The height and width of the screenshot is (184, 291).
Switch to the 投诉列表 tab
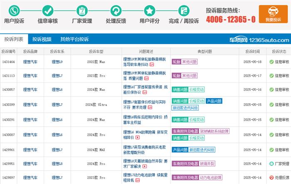[14, 39]
